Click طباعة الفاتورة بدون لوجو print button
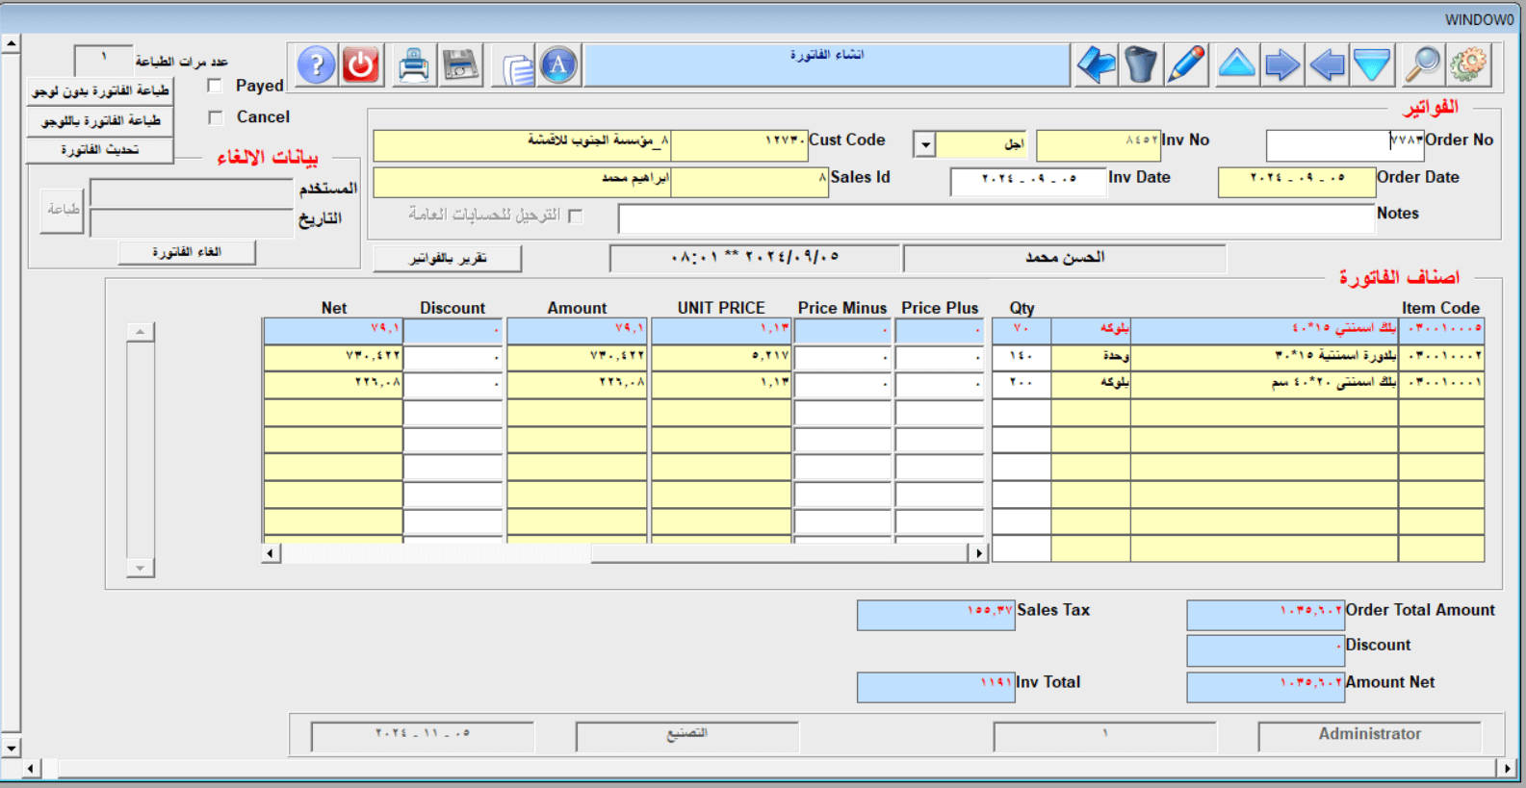The image size is (1526, 788). (x=100, y=90)
